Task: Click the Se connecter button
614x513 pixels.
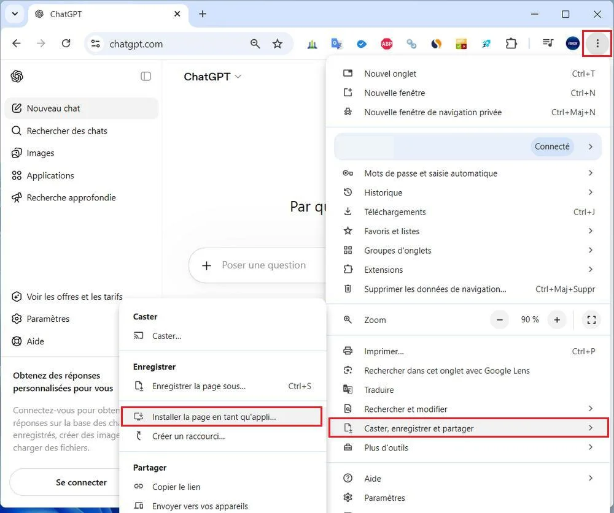Action: click(65, 482)
